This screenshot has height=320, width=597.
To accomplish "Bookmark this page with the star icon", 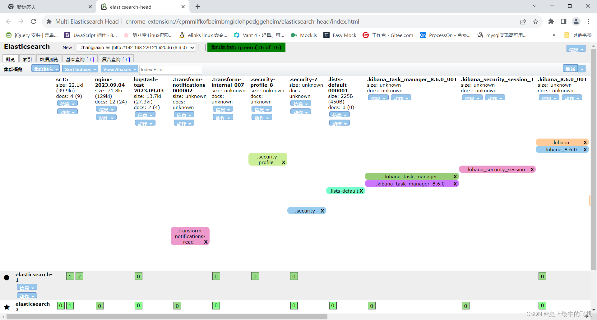I will tap(535, 21).
